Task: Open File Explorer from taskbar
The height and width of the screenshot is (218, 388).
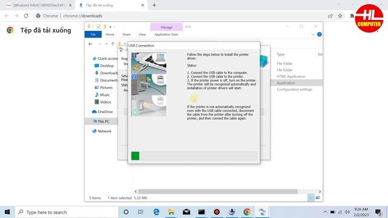Action: click(x=171, y=212)
